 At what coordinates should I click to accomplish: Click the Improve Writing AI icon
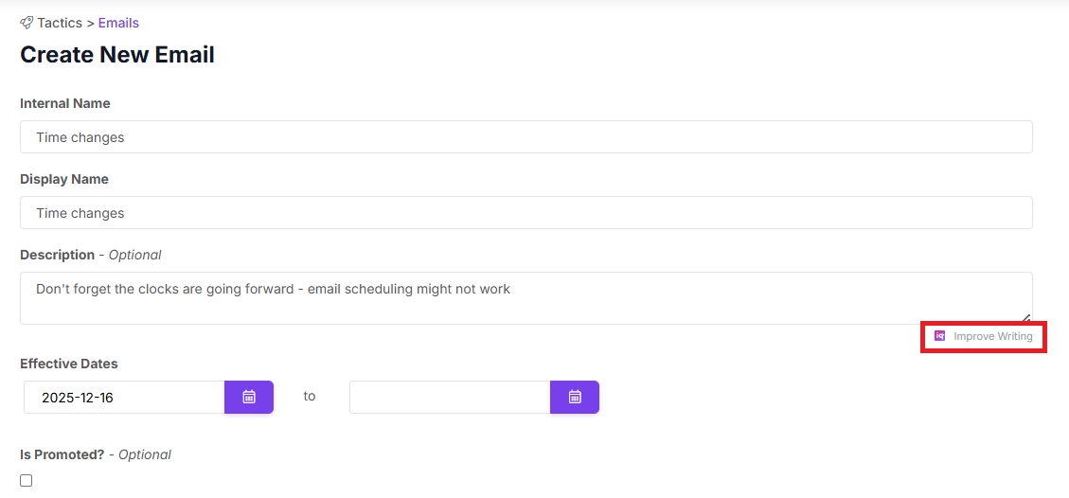[x=940, y=336]
